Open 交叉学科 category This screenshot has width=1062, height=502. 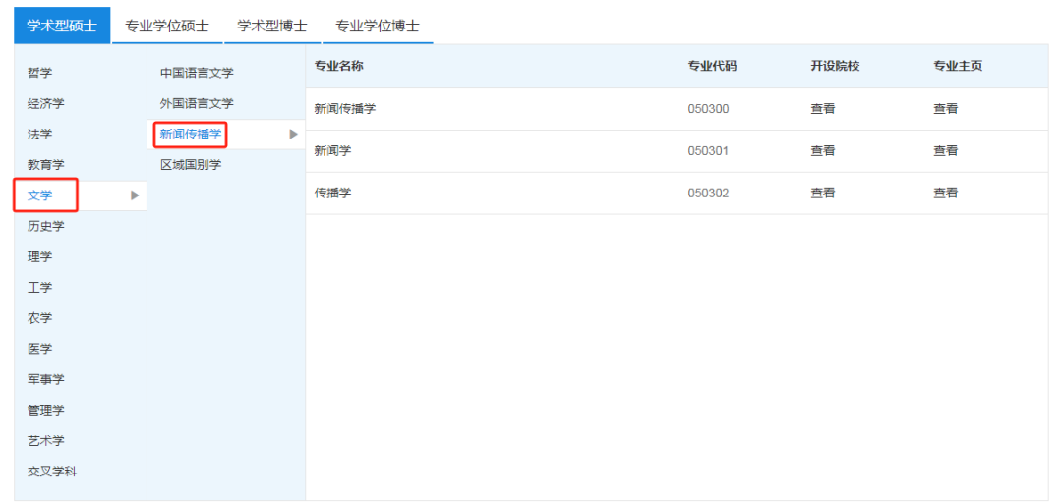tap(52, 471)
